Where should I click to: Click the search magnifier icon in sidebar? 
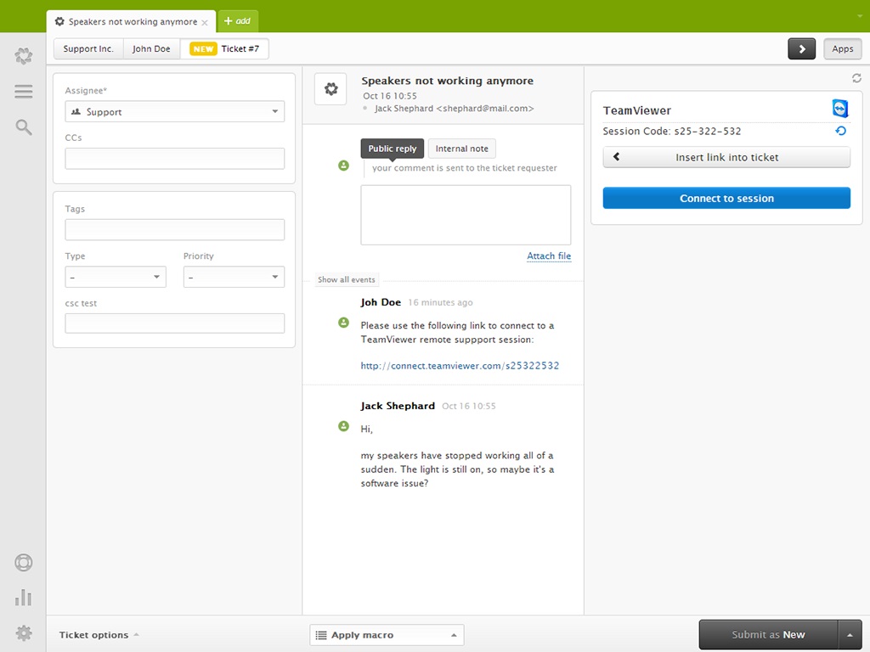[24, 127]
